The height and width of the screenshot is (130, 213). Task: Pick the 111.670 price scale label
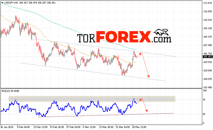(208, 3)
